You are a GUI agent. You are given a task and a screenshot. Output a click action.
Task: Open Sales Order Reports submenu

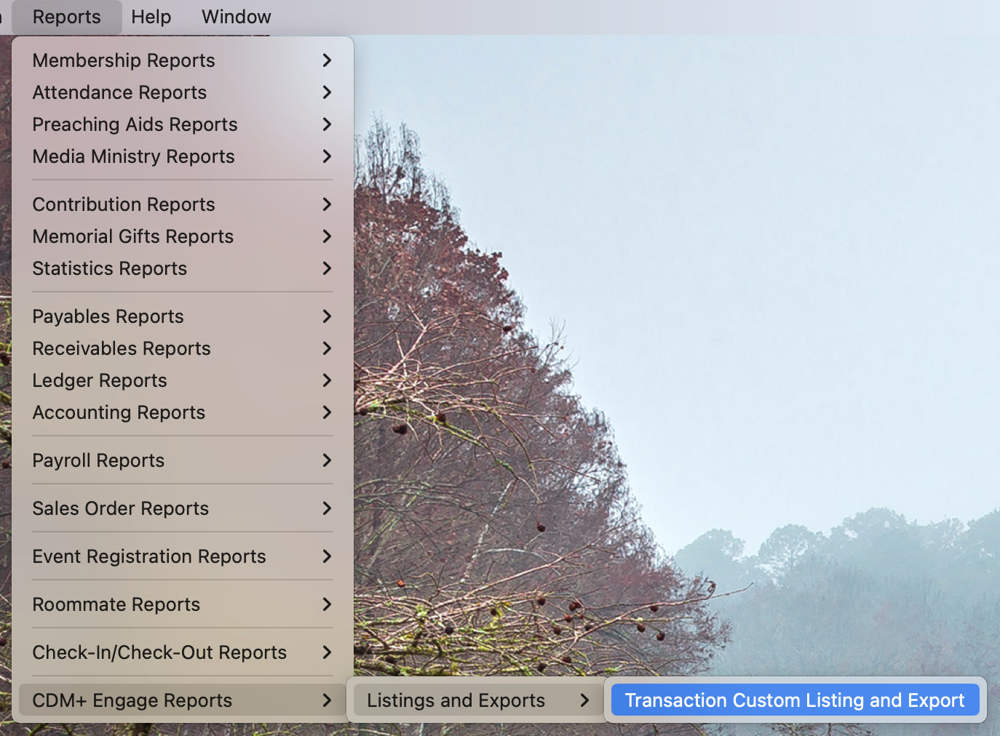(120, 508)
